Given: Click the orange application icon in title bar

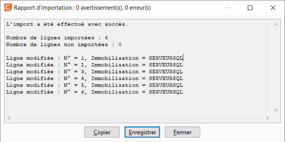Looking at the screenshot, I should coord(8,8).
